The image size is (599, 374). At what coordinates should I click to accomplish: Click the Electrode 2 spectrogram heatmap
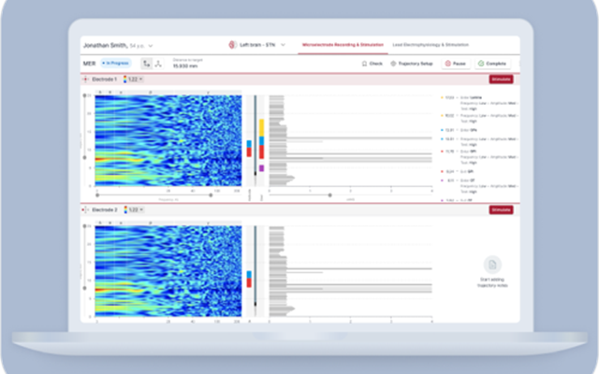(x=168, y=271)
